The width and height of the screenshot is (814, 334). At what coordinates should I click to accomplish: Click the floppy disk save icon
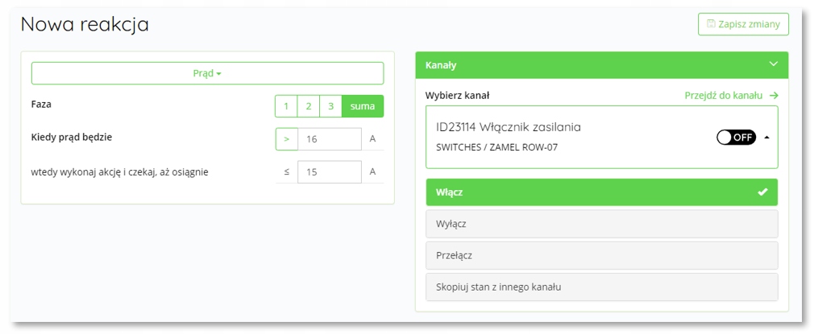pyautogui.click(x=711, y=24)
